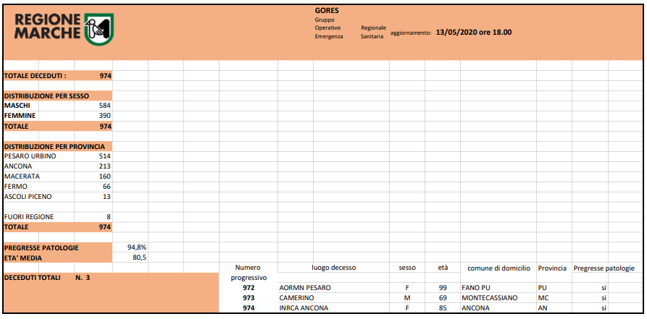Select progressive number 972
Image resolution: width=647 pixels, height=319 pixels.
[249, 288]
